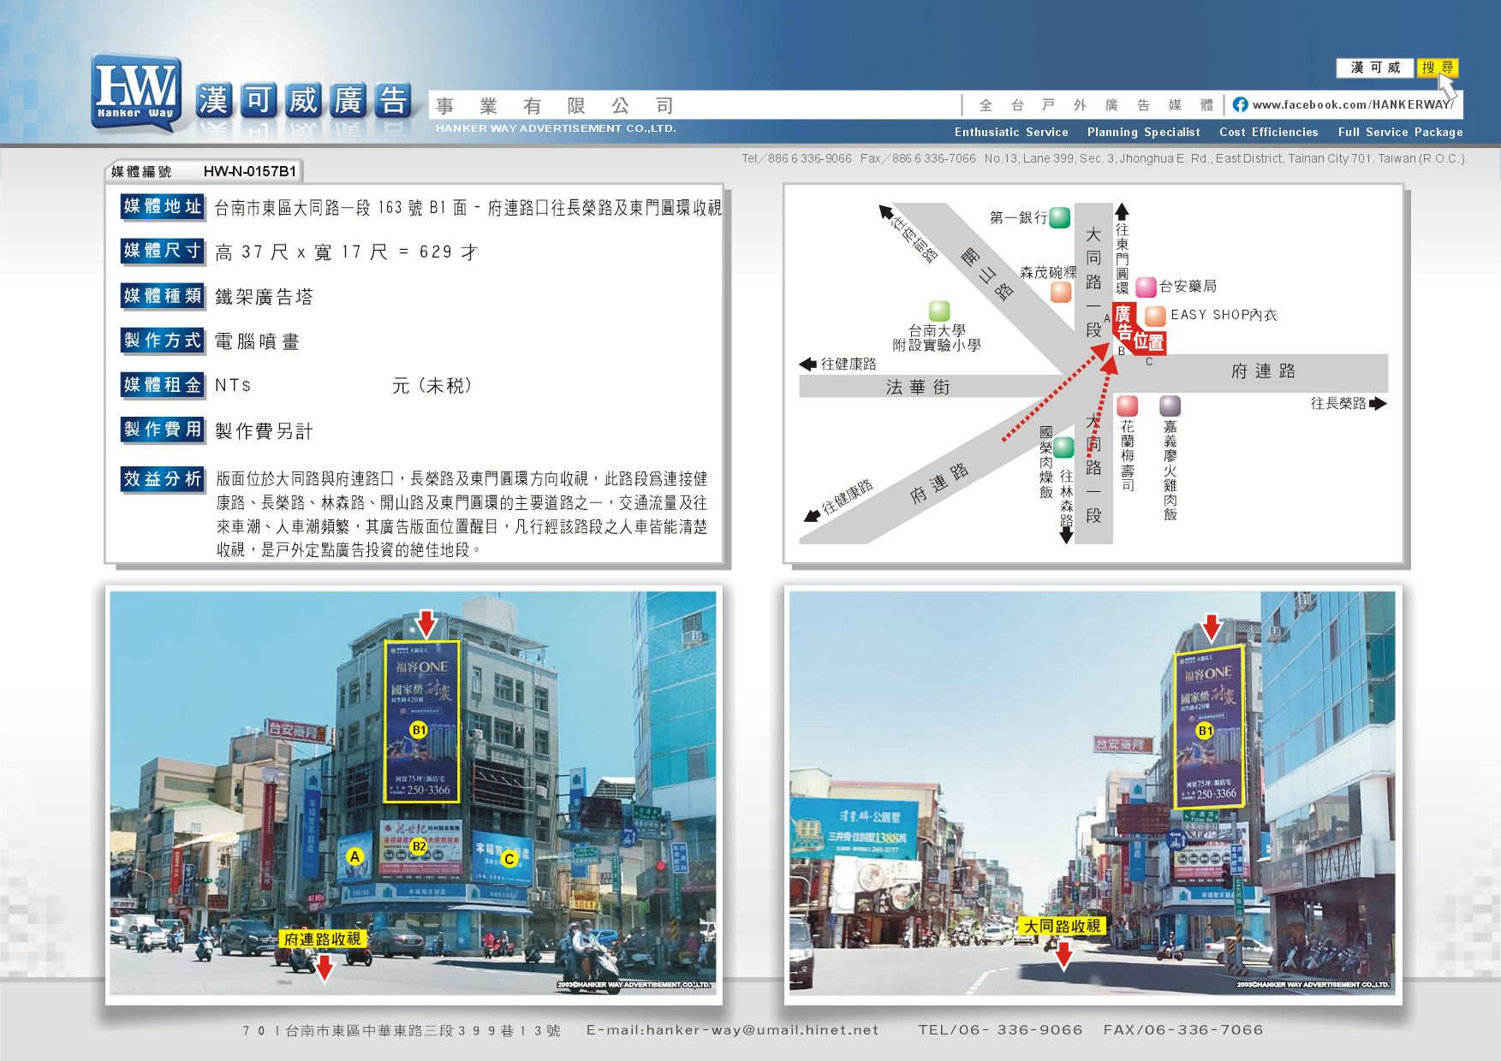
Task: Click the 鐵架廣告塔 media type value
Action: (264, 297)
